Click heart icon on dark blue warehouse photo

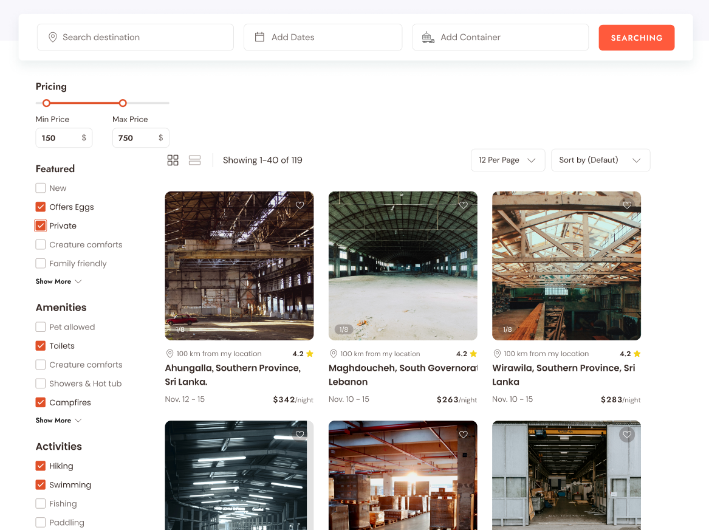pyautogui.click(x=300, y=435)
